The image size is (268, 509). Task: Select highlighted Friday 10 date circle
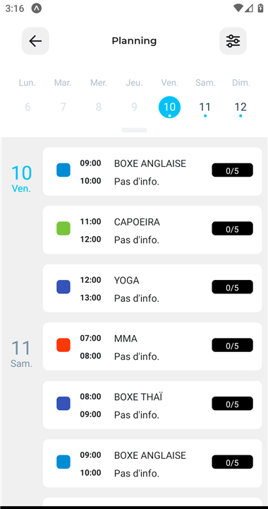click(x=169, y=107)
